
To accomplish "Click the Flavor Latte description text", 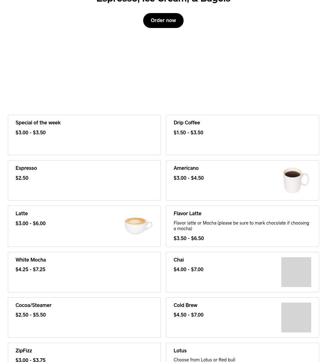I will [x=241, y=226].
